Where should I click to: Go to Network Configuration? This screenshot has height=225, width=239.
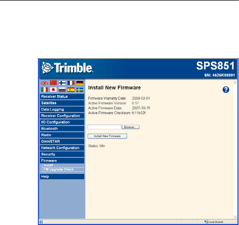(x=62, y=148)
